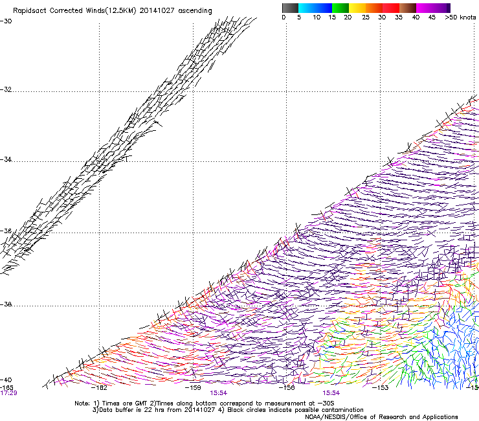Select the gray 0-5 knots legend color
Image resolution: width=479 pixels, height=421 pixels.
click(290, 8)
